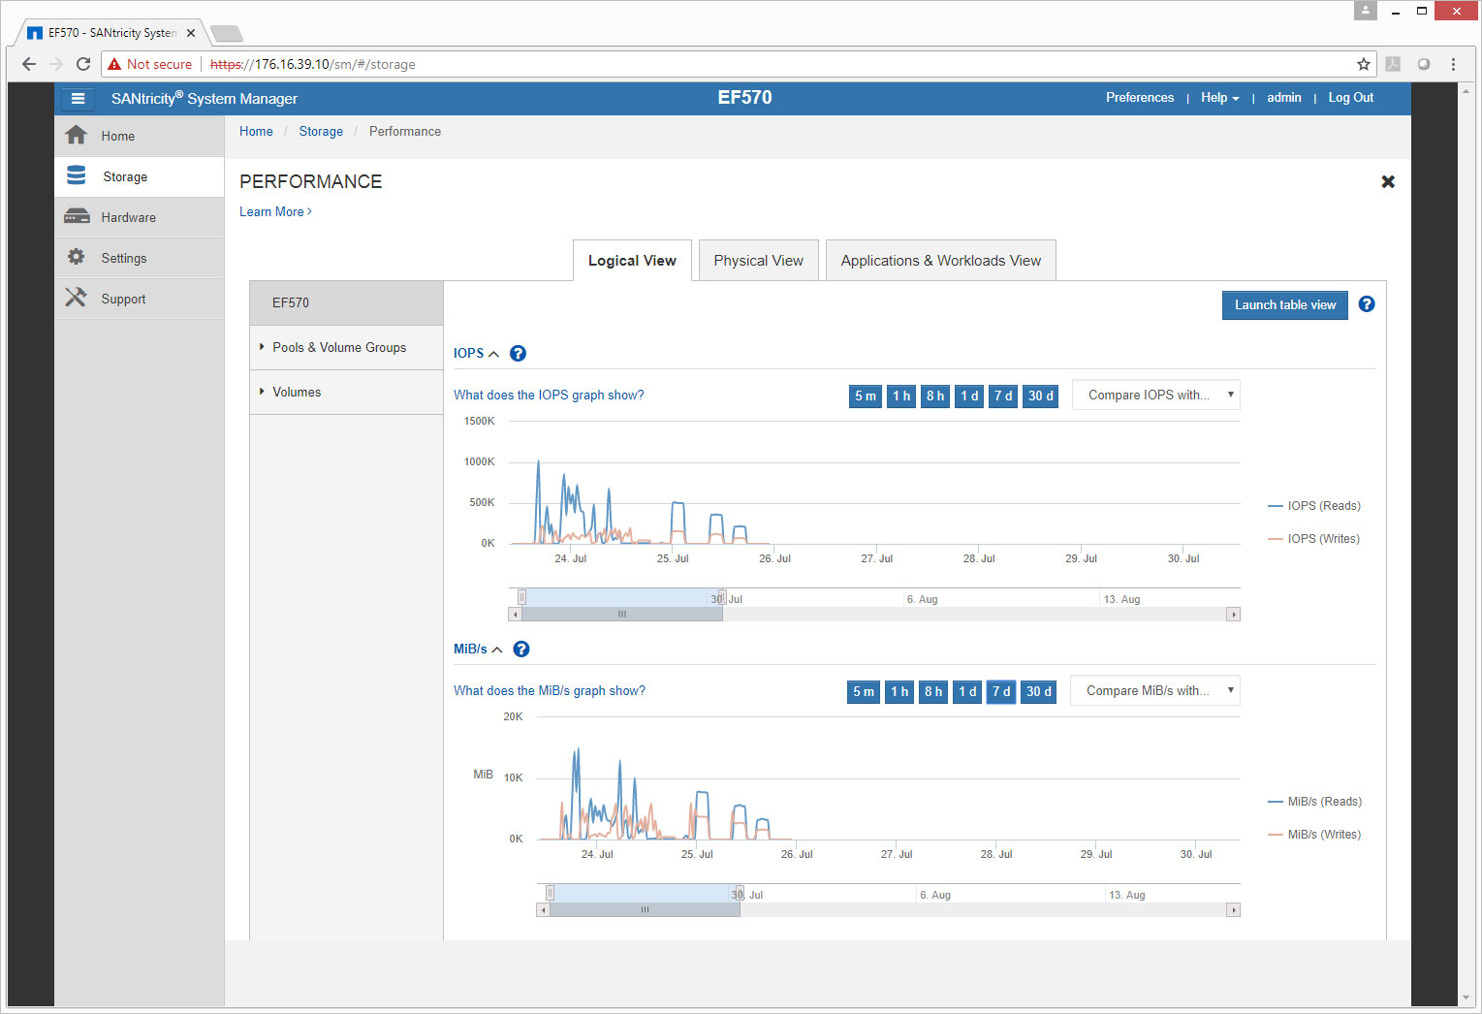
Task: Select the Storage database icon in sidebar
Action: pos(76,176)
